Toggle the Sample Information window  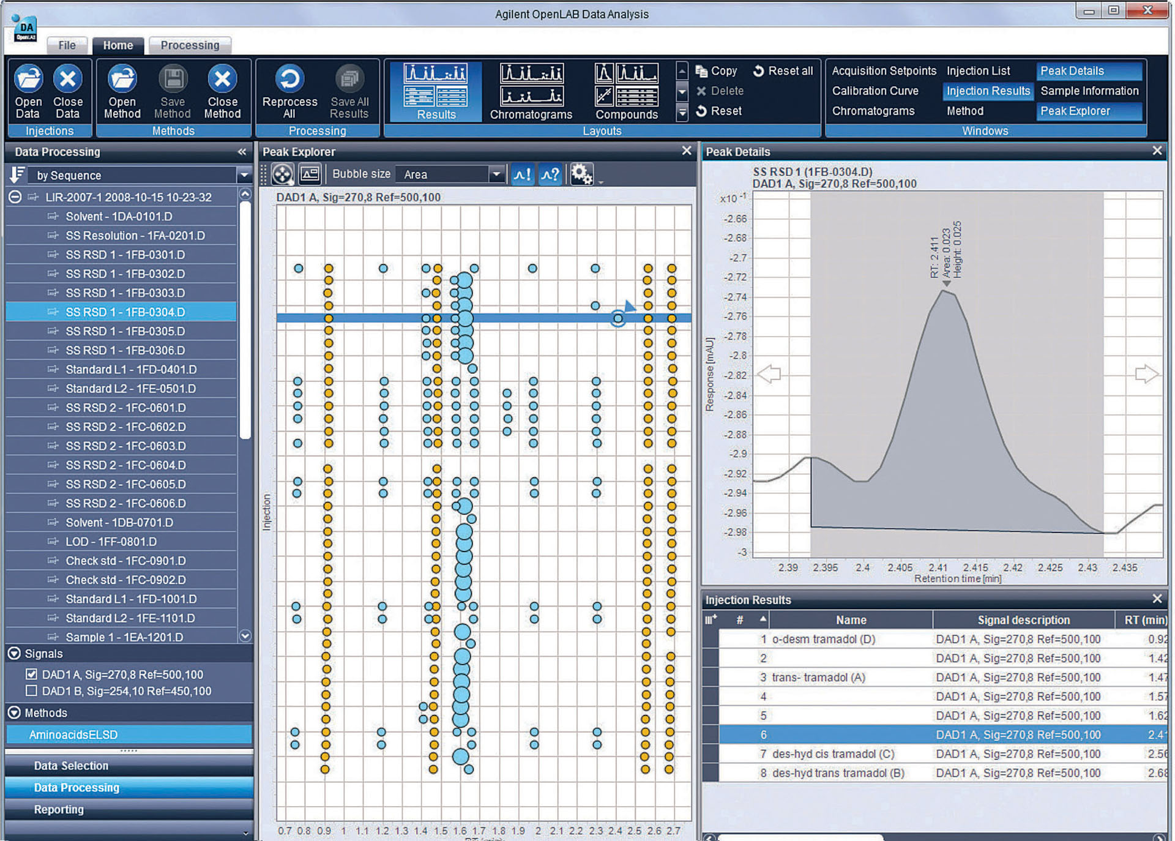click(1089, 91)
